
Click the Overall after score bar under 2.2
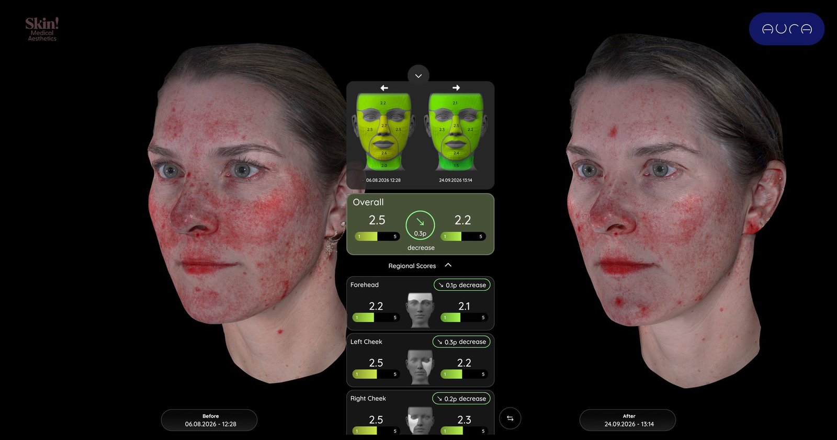click(463, 236)
